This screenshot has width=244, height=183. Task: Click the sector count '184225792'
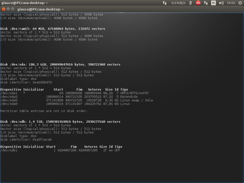coord(93,104)
